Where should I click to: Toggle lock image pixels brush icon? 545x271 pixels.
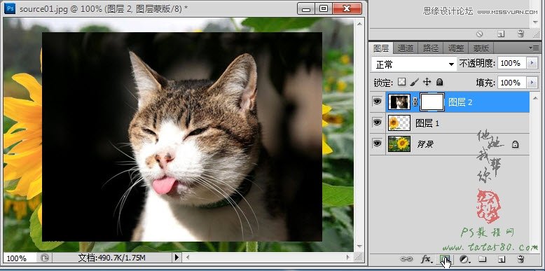point(414,82)
